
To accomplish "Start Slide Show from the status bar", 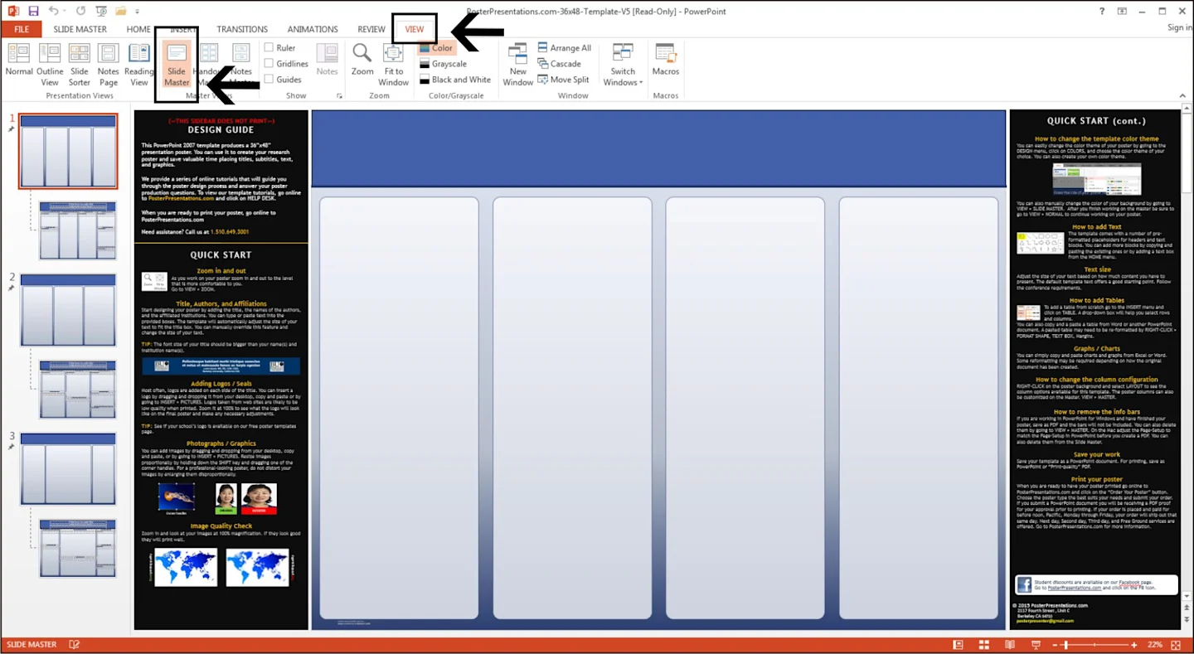I will click(1036, 644).
